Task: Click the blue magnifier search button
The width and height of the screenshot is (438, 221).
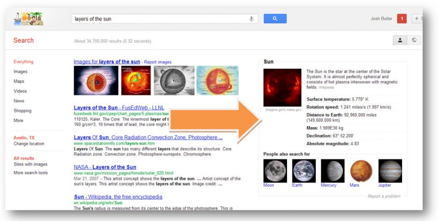Action: [275, 19]
